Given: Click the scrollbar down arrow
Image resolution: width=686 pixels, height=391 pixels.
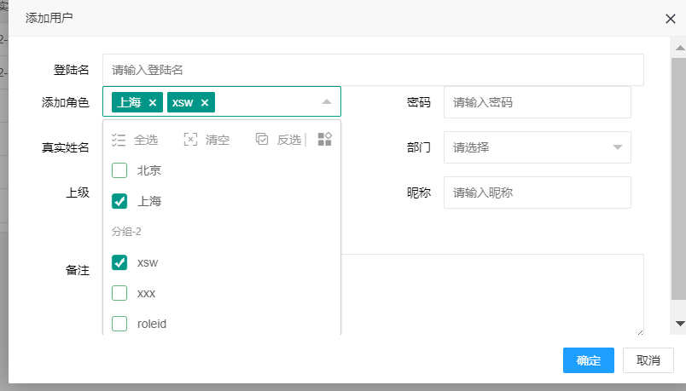Looking at the screenshot, I should (x=680, y=324).
